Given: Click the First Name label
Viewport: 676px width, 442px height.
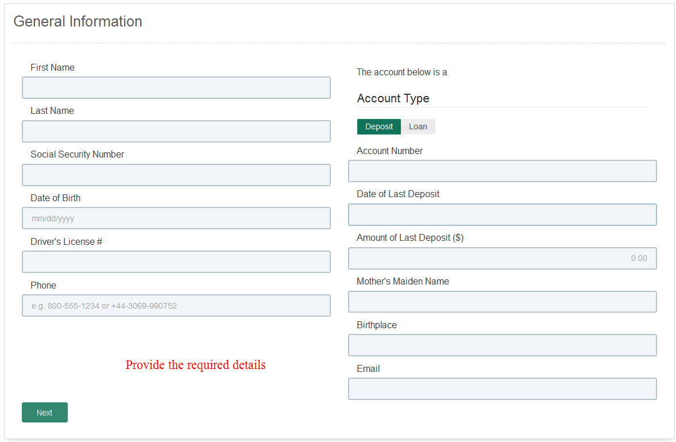Looking at the screenshot, I should click(53, 67).
